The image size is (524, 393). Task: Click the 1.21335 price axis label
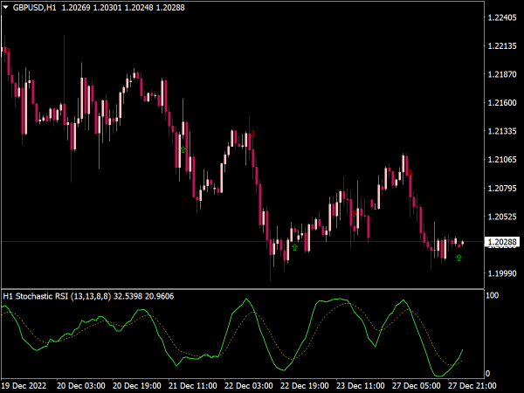pyautogui.click(x=502, y=131)
